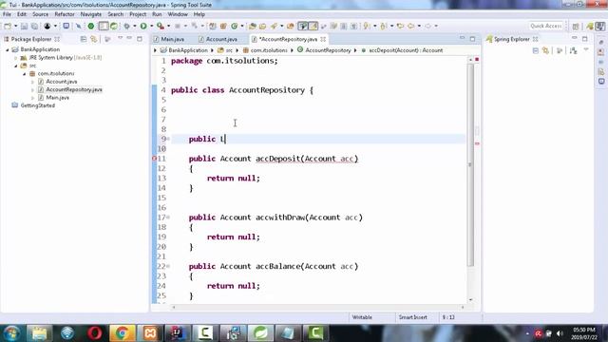The width and height of the screenshot is (608, 342).
Task: Click the New file wizard icon
Action: [8, 26]
